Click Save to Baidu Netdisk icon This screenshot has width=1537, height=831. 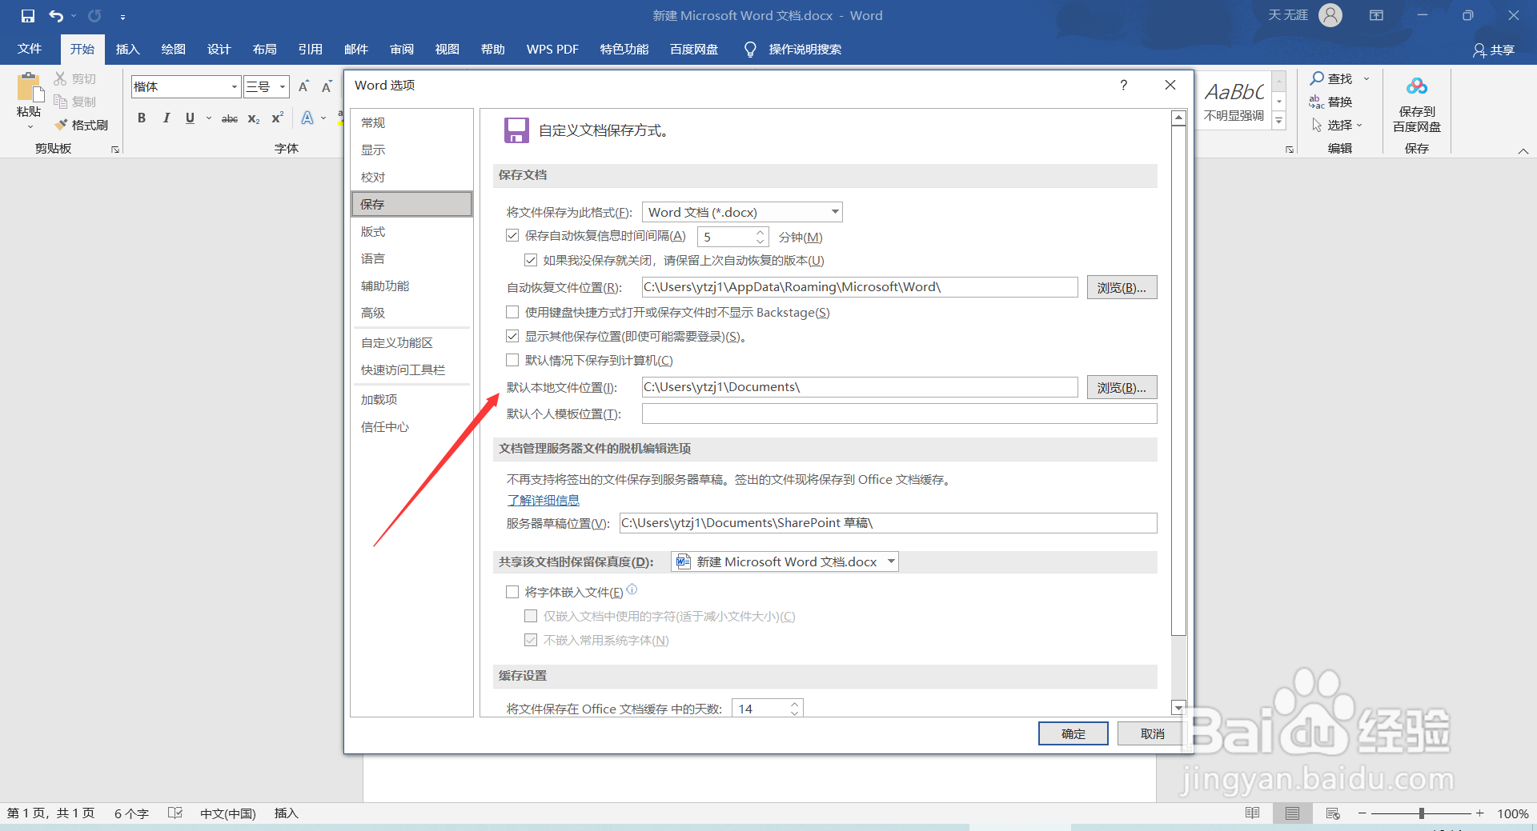click(x=1417, y=86)
